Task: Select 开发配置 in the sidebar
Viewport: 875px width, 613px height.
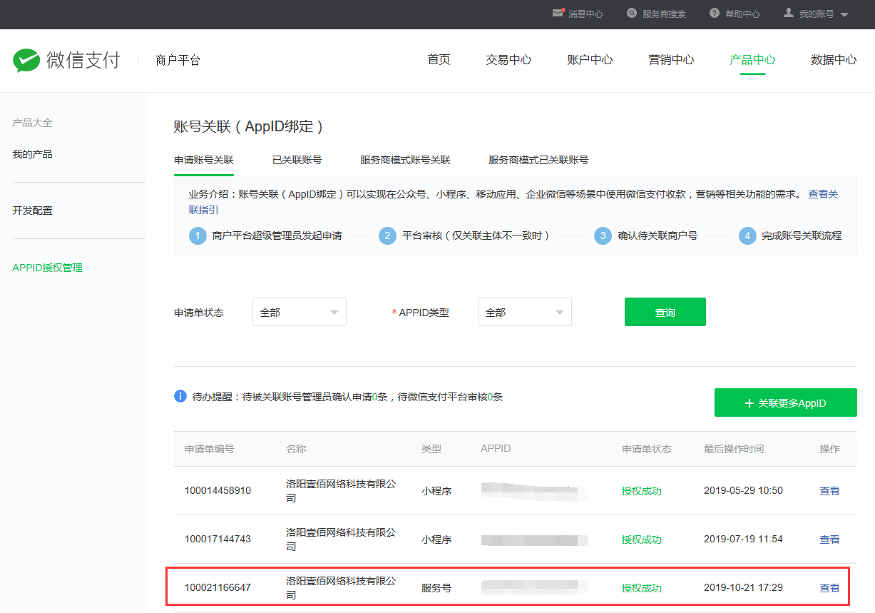Action: 32,211
